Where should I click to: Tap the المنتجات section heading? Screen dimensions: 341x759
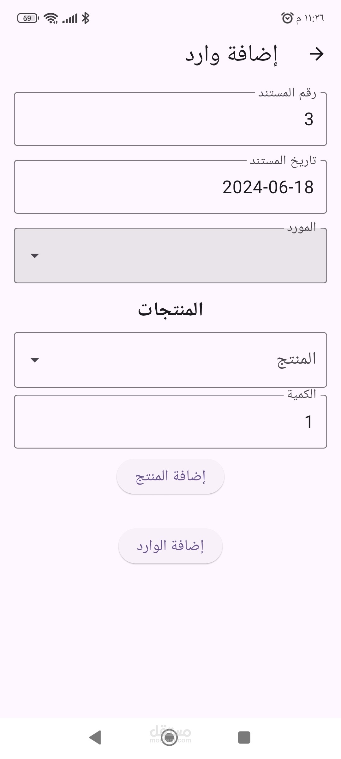click(x=170, y=309)
